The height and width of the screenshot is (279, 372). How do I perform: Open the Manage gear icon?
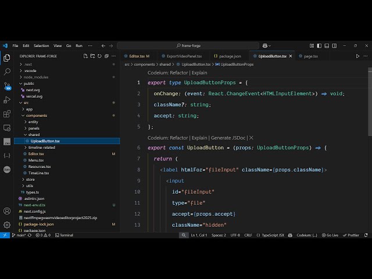7,225
